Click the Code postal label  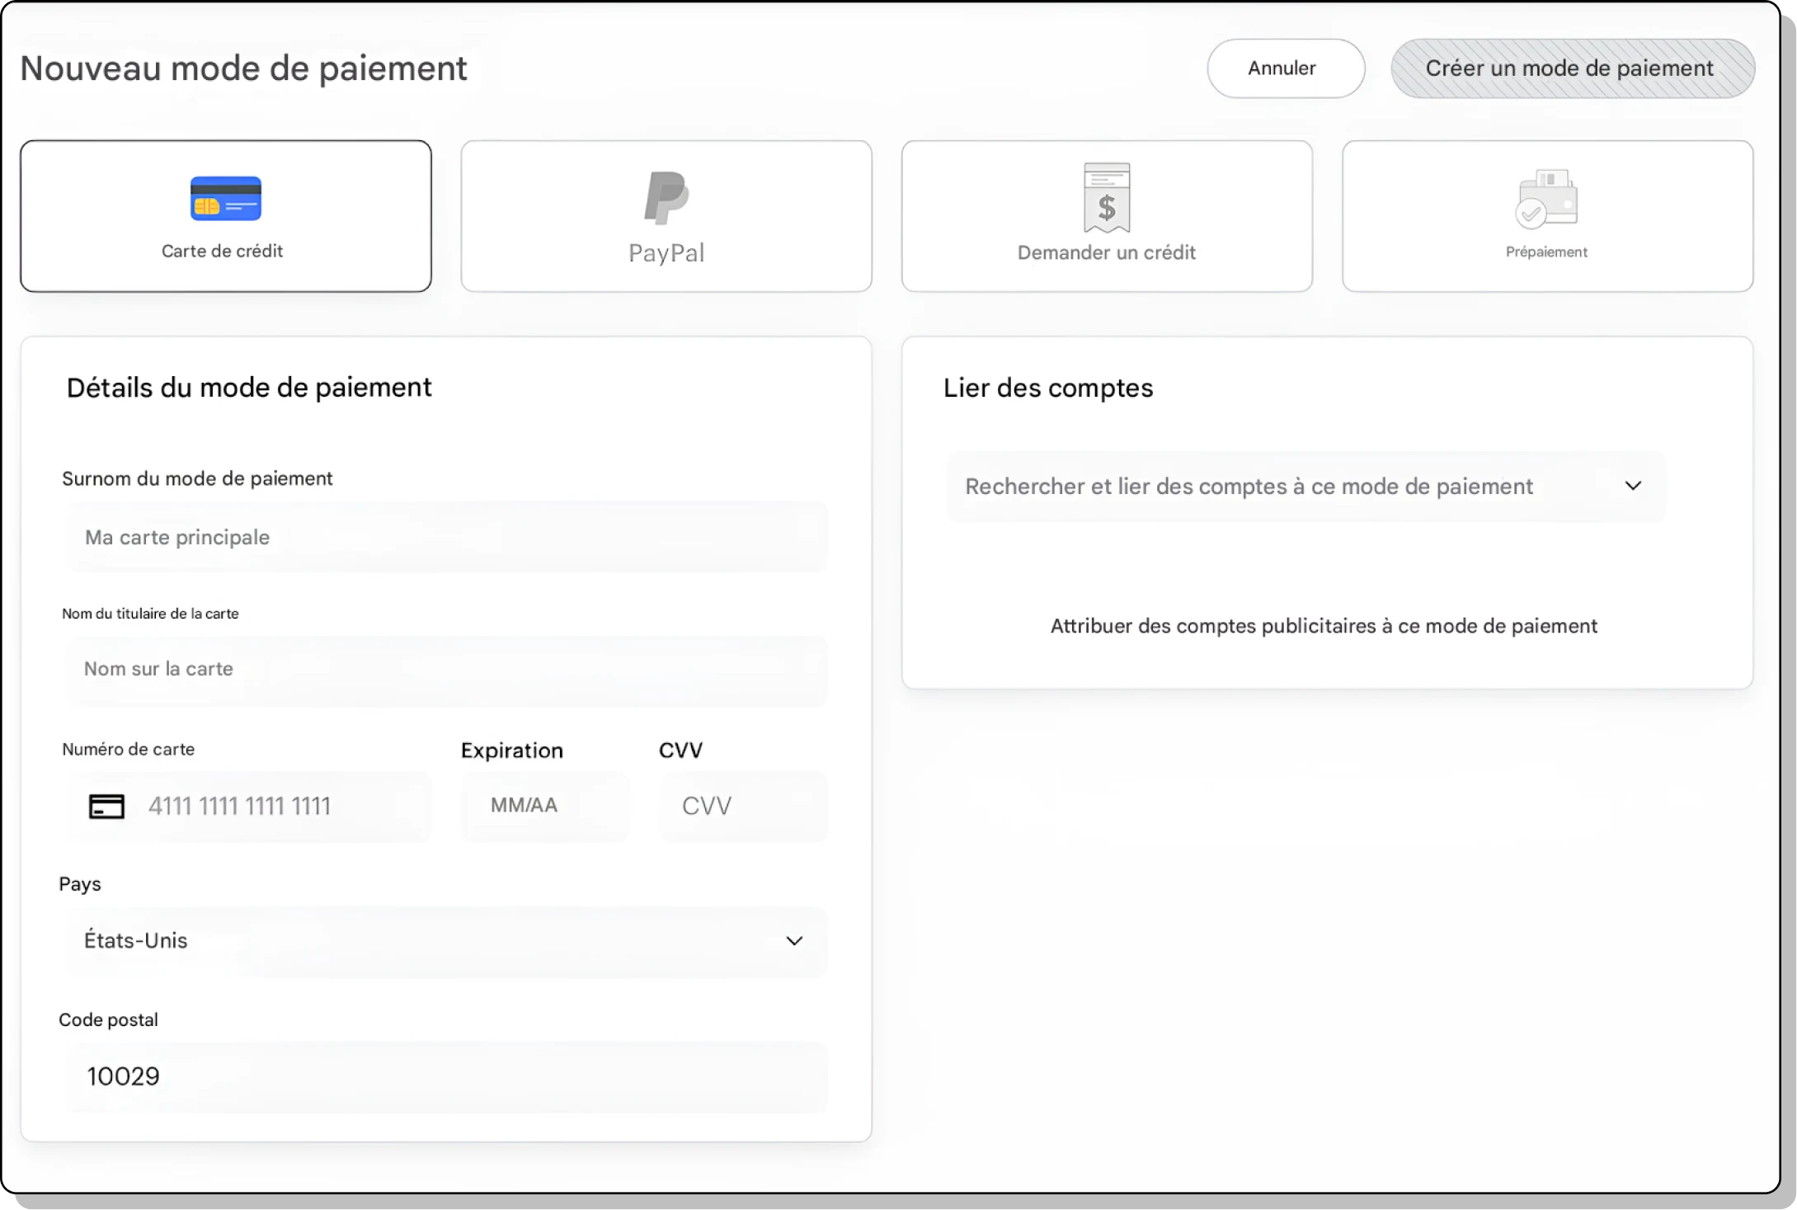108,1020
